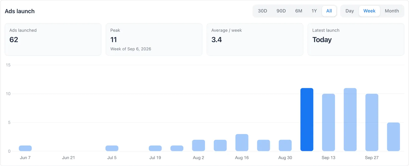
Task: Group the chart by Day
Action: pos(349,11)
